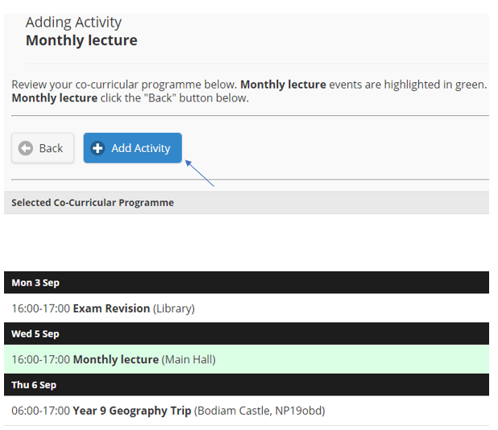The image size is (498, 430).
Task: Click the Selected Co-Curricular Programme header
Action: pyautogui.click(x=93, y=202)
